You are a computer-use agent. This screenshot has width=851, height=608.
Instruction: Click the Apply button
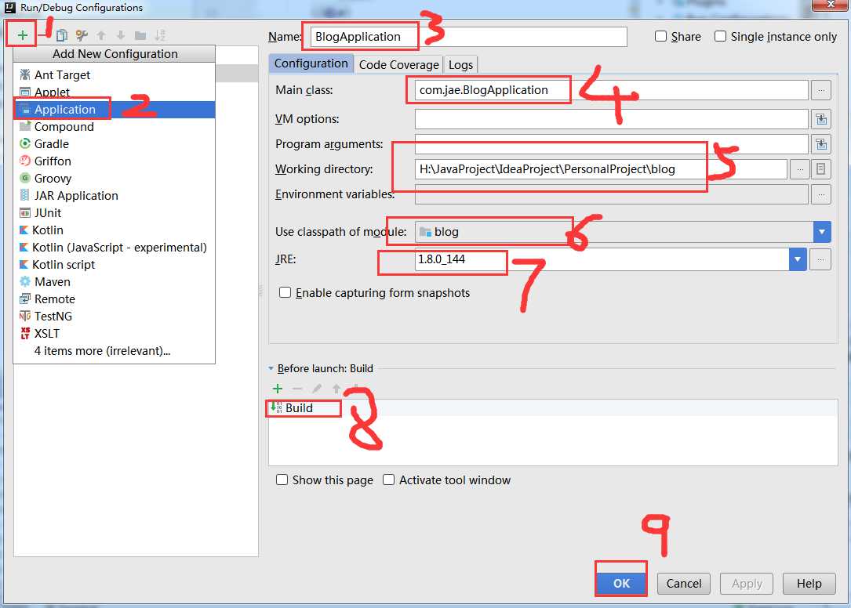(x=747, y=584)
